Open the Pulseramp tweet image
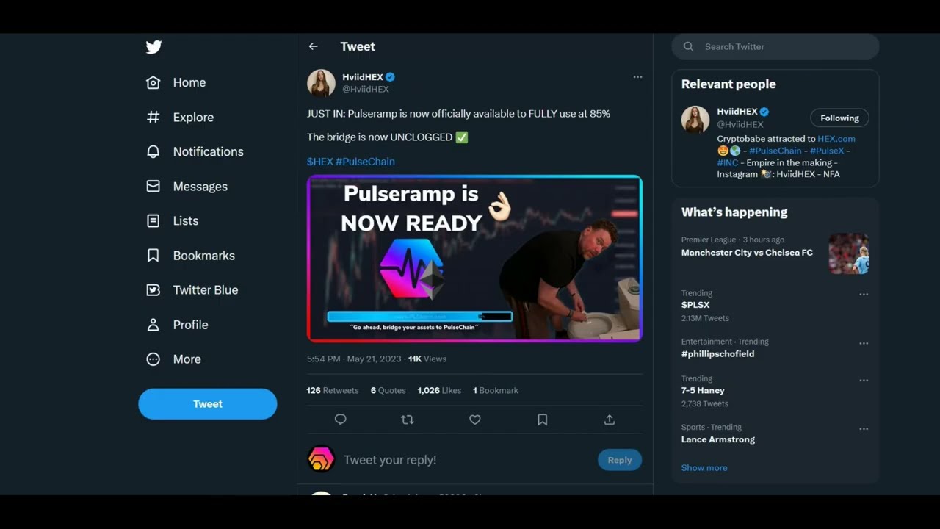 point(474,259)
